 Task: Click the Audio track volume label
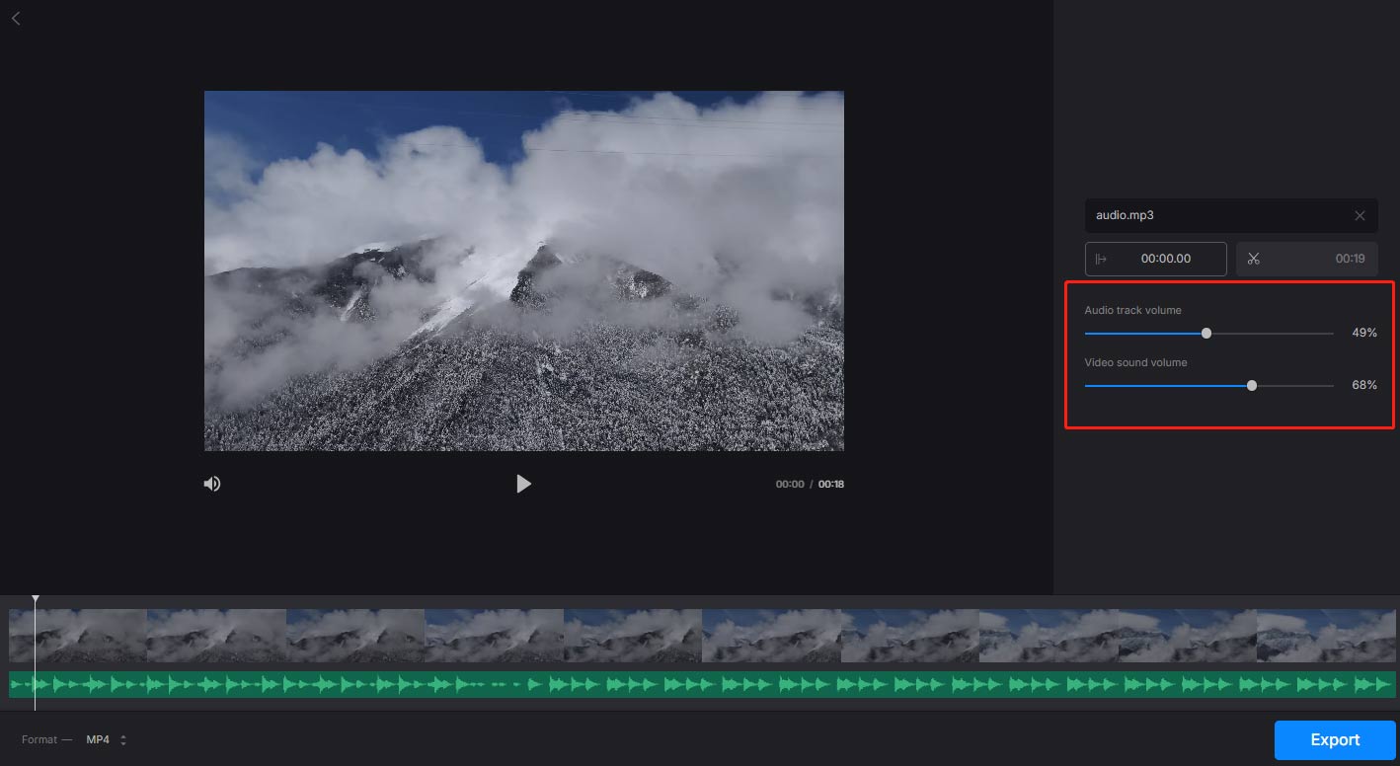click(1133, 310)
